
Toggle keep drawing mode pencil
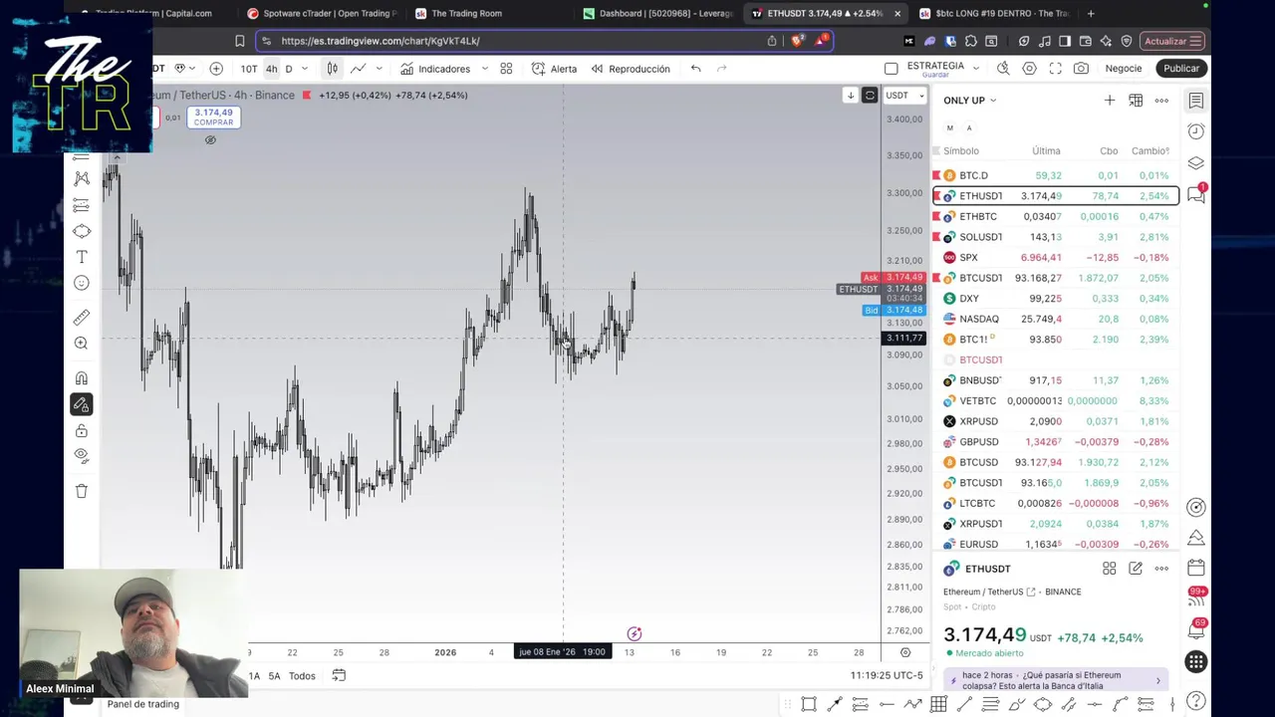82,404
